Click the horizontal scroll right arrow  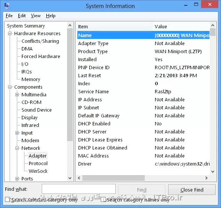(x=206, y=178)
